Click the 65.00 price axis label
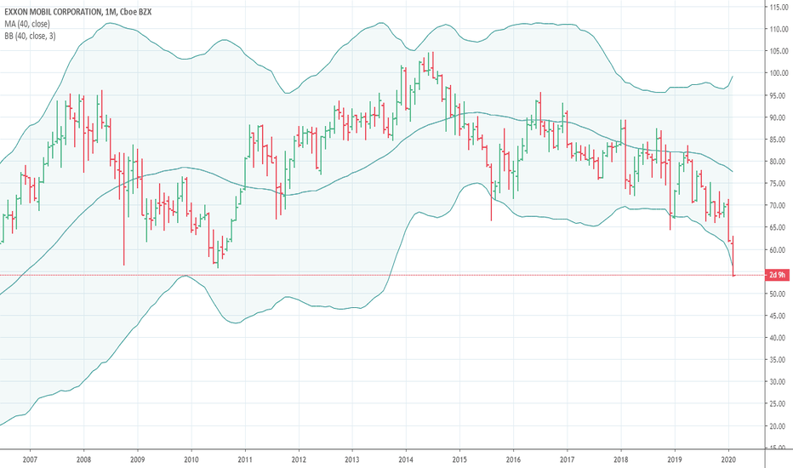The image size is (793, 468). (779, 228)
